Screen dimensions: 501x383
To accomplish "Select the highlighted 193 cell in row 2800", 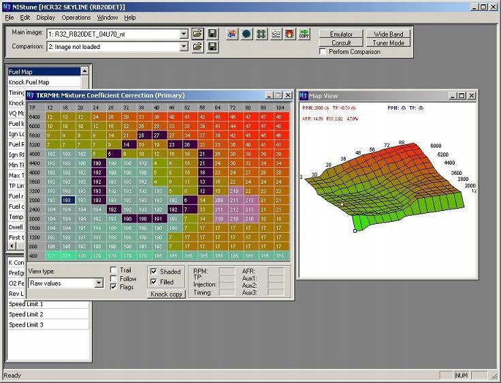I will pyautogui.click(x=68, y=200).
